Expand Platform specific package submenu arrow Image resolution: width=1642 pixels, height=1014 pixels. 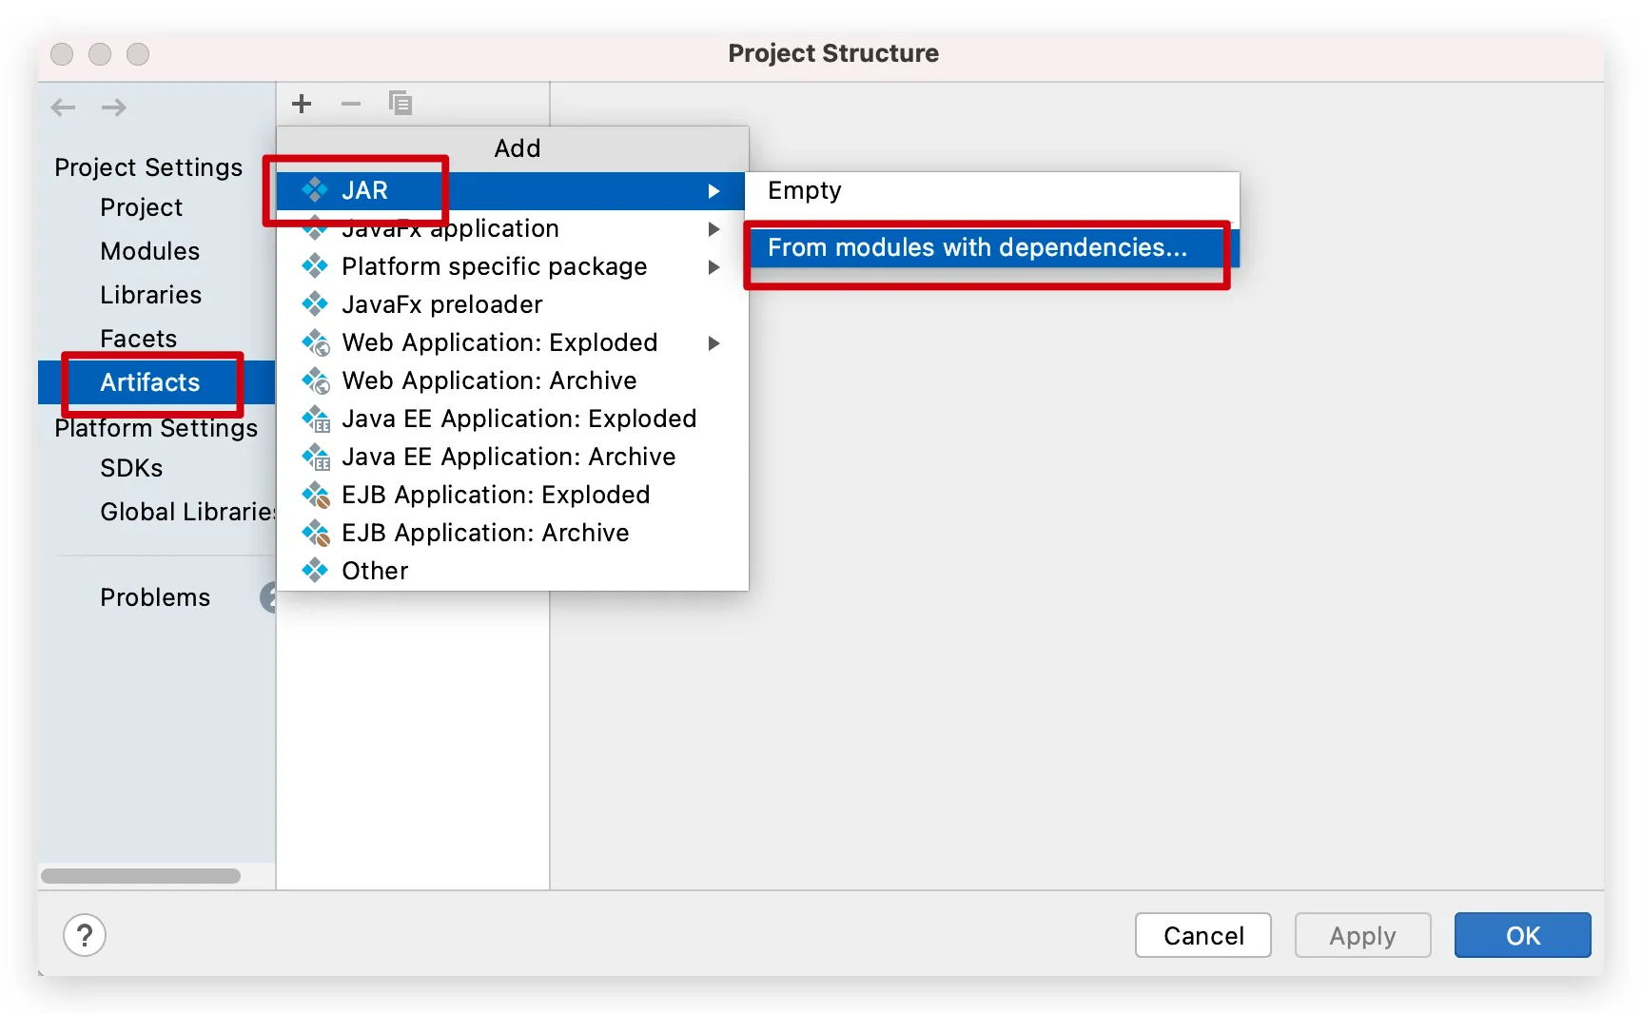713,267
